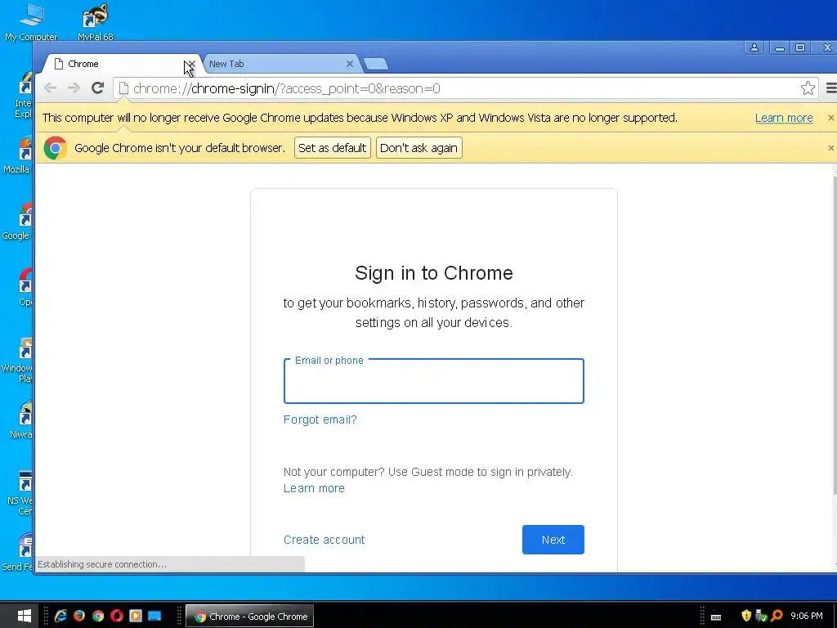
Task: Launch the media player quick launch icon
Action: pos(136,616)
